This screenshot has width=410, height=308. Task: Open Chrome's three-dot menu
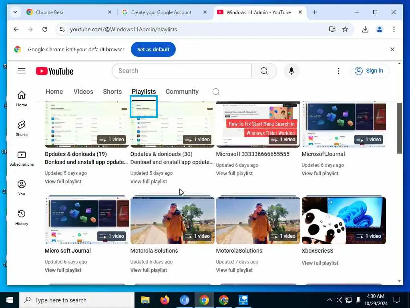click(394, 29)
